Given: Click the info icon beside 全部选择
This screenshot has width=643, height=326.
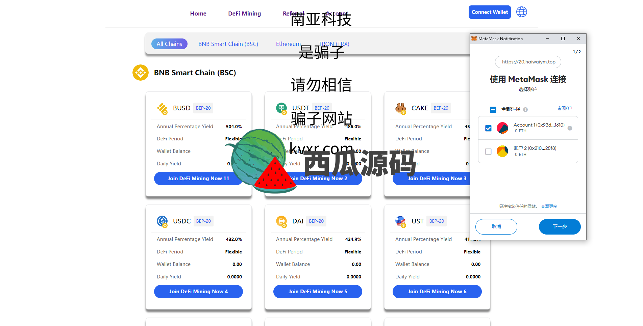Looking at the screenshot, I should (525, 109).
